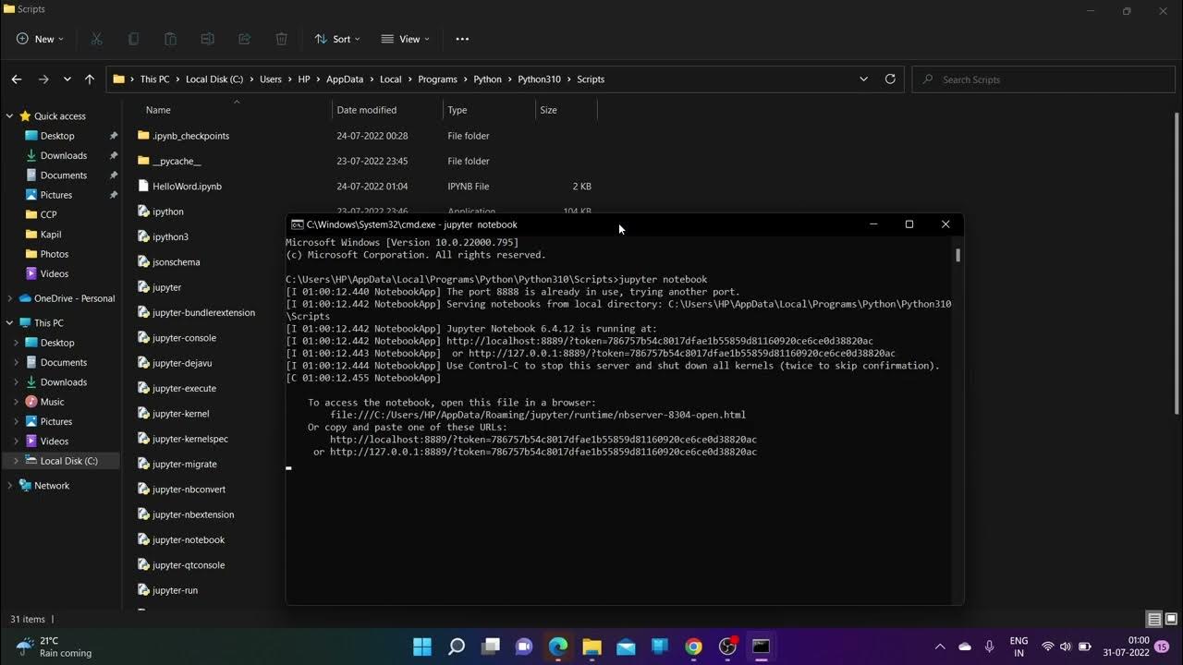Screen dimensions: 1183x665
Task: Collapse the Quick access tree
Action: (10, 116)
